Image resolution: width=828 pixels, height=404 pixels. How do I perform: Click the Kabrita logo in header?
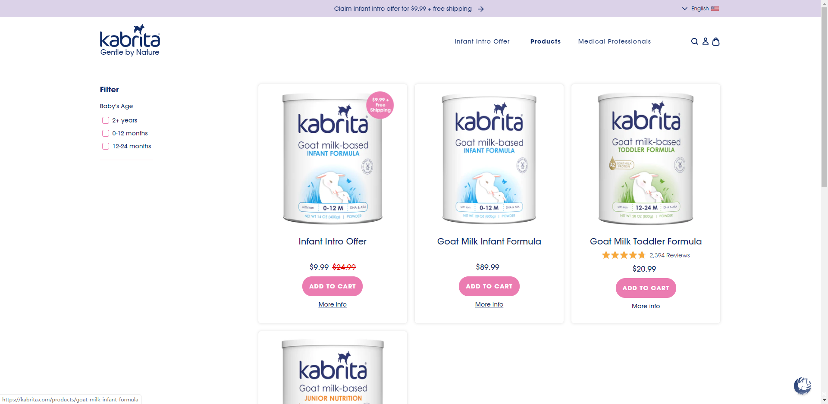coord(130,40)
